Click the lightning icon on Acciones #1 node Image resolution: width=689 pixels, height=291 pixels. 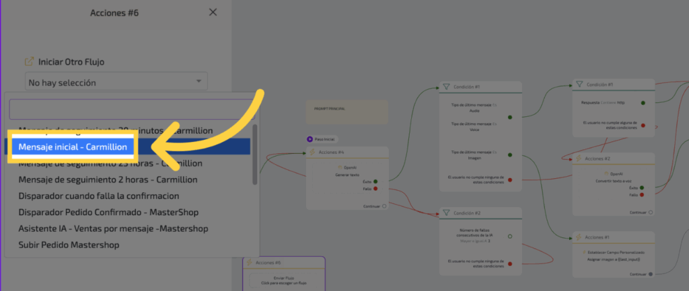(577, 237)
